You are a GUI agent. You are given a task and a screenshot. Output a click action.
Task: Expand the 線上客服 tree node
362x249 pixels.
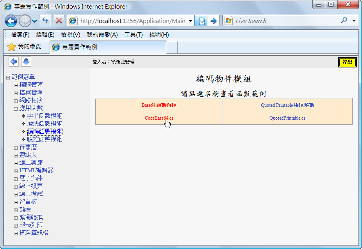(16, 163)
